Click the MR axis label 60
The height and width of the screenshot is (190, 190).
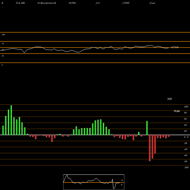185,119
